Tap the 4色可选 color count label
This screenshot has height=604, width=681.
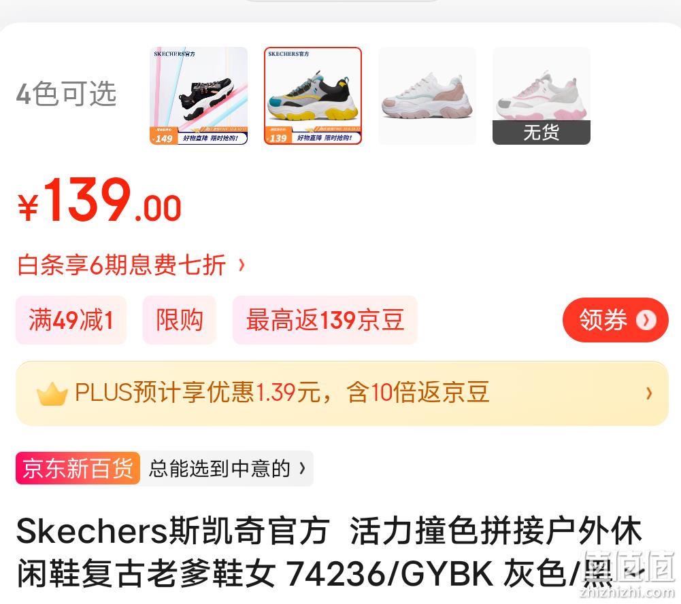pos(67,93)
